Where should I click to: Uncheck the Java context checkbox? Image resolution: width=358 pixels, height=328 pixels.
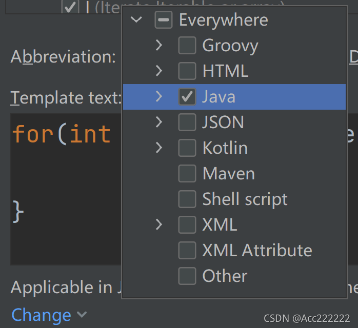pos(187,97)
